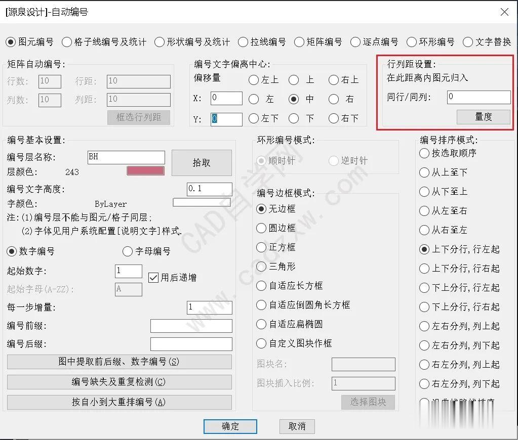The image size is (518, 440).
Task: Select 圆边框 border style
Action: click(x=261, y=228)
